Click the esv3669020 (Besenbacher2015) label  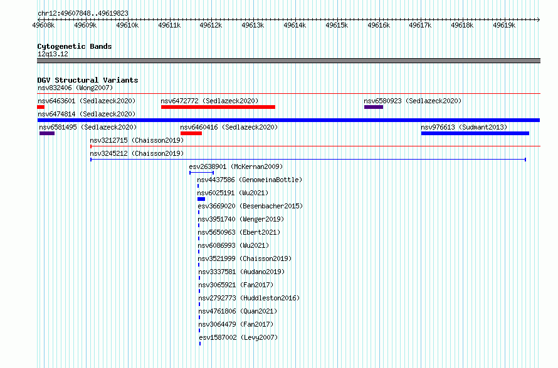pos(250,206)
